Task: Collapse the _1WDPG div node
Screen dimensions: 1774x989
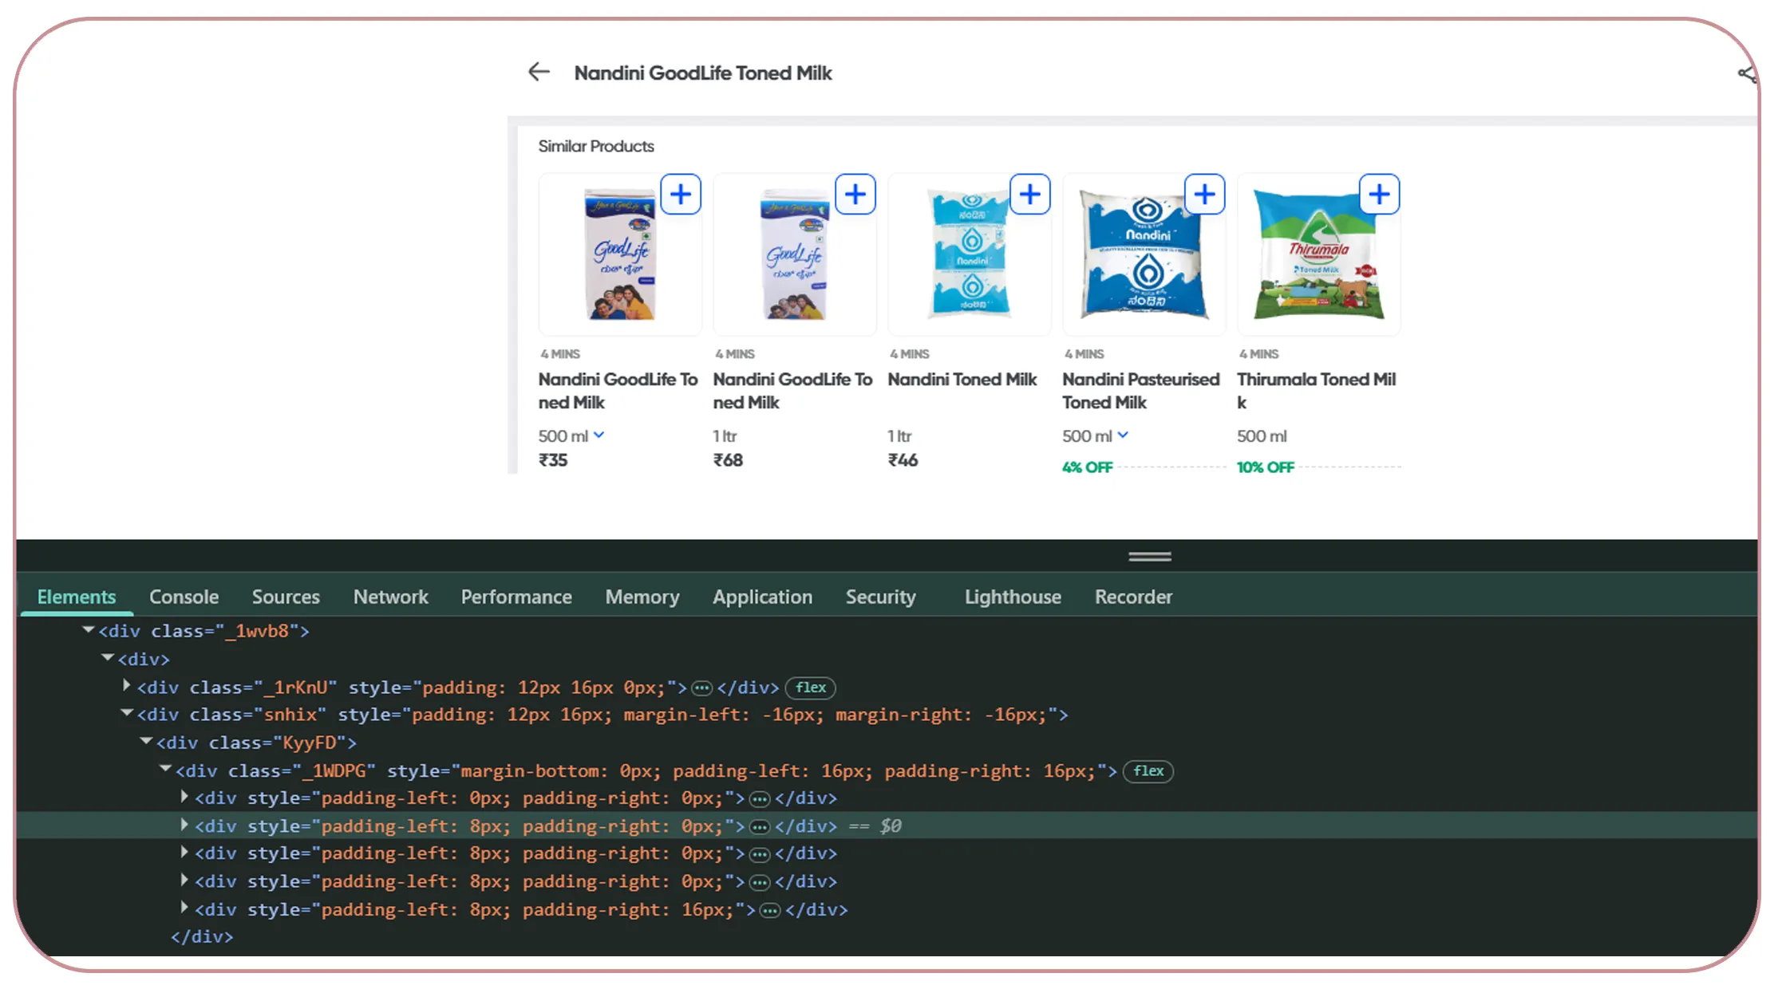Action: pyautogui.click(x=165, y=769)
